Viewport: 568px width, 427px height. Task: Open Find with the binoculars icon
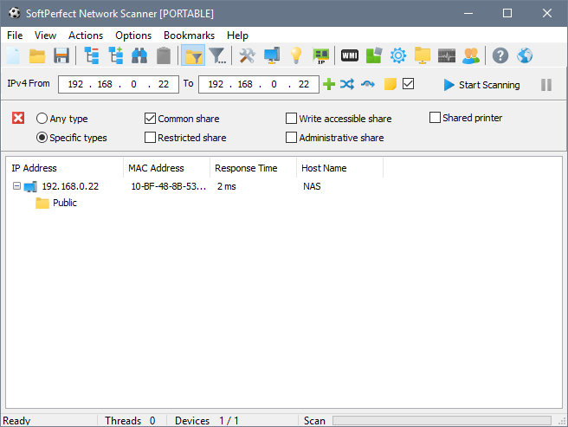coord(139,55)
